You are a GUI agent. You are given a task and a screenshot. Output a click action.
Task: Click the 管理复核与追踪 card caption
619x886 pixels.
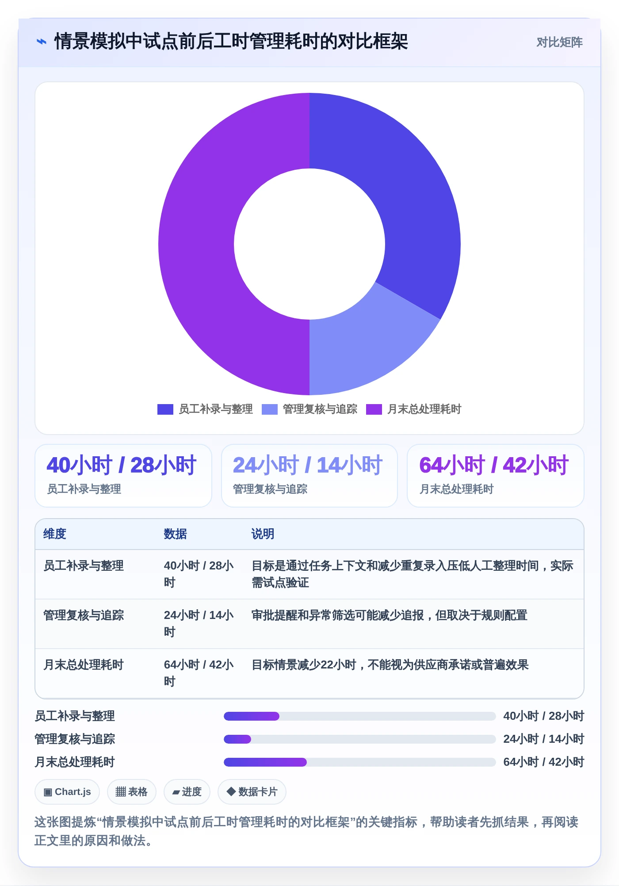tap(270, 489)
